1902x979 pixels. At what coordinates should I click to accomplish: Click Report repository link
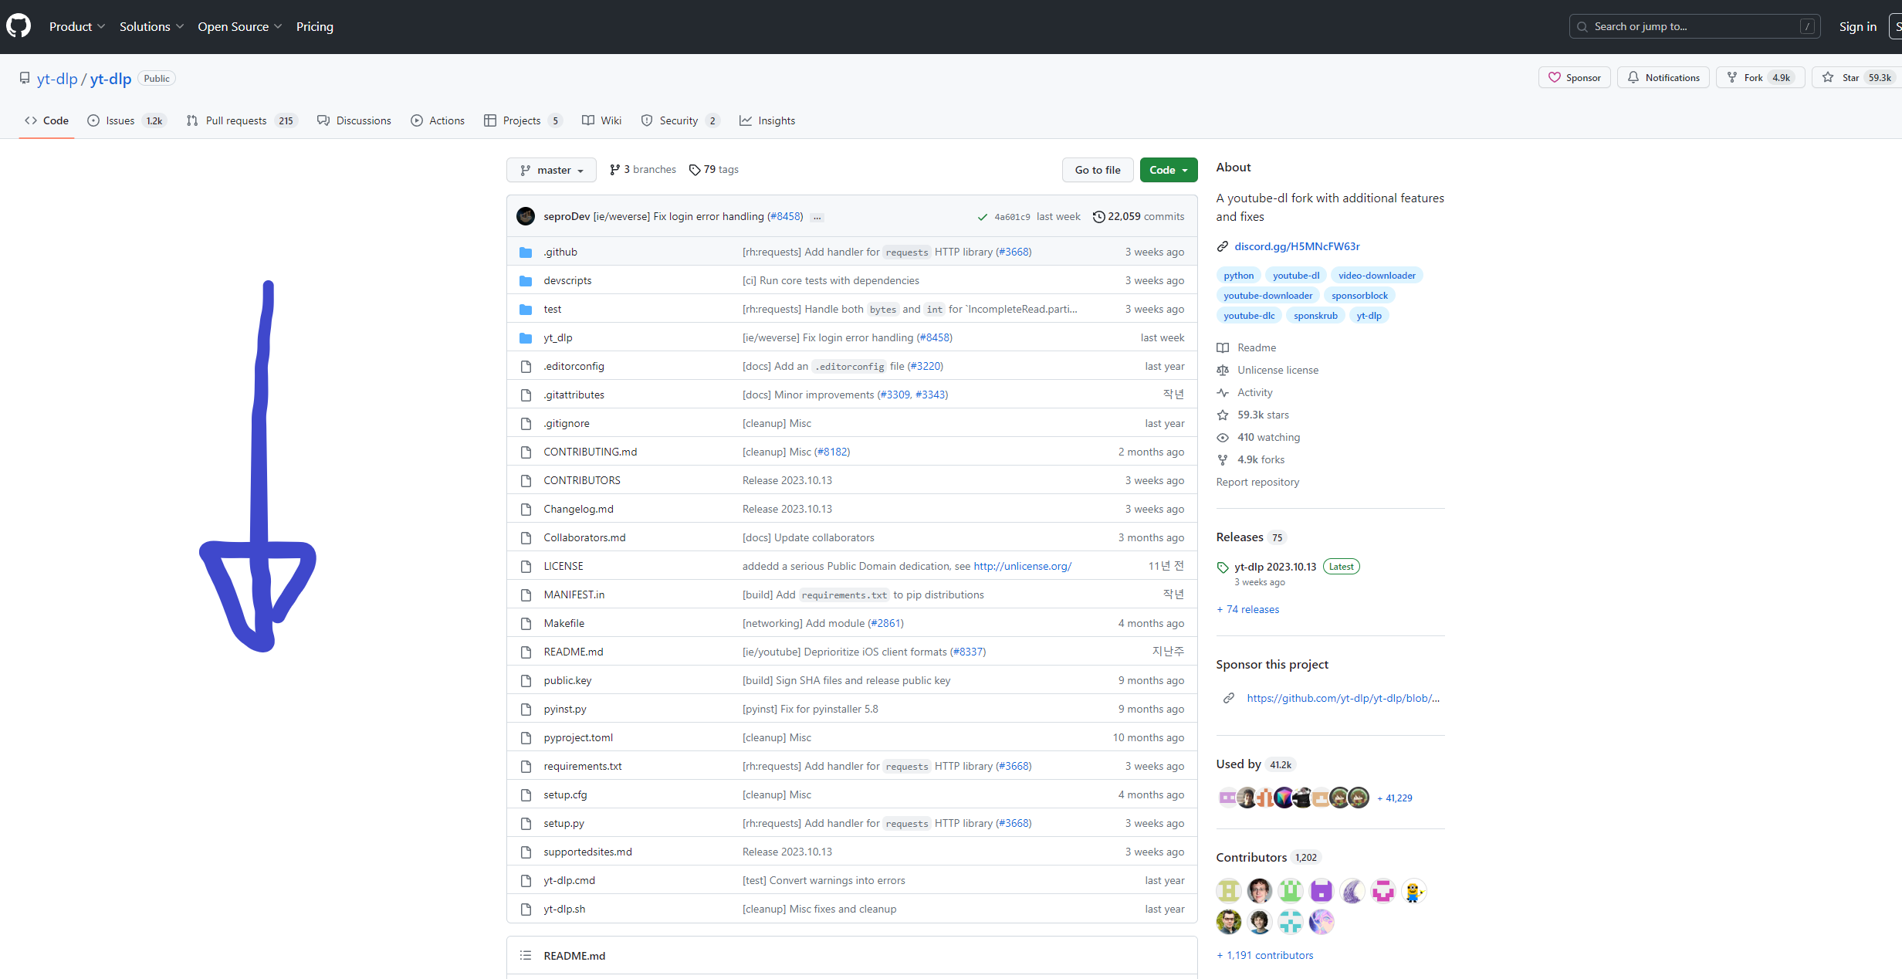coord(1257,482)
